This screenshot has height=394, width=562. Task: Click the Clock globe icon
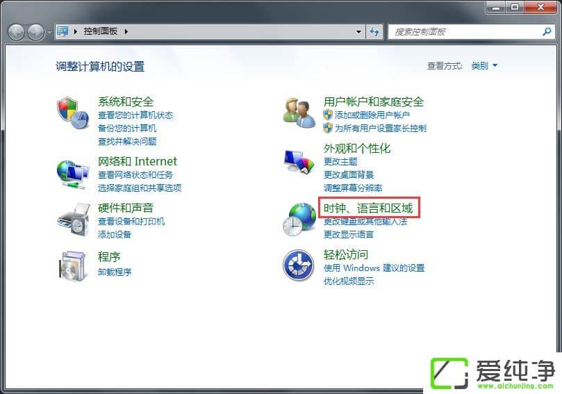[x=299, y=220]
